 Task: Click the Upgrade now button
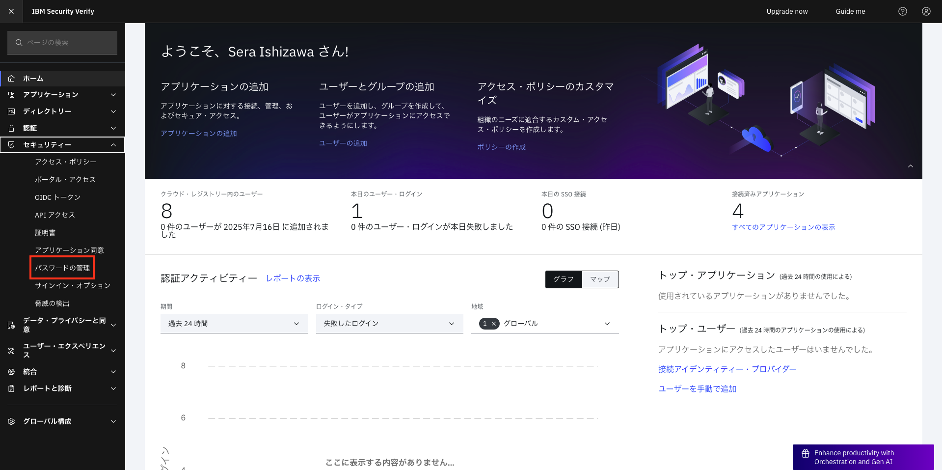(x=787, y=11)
